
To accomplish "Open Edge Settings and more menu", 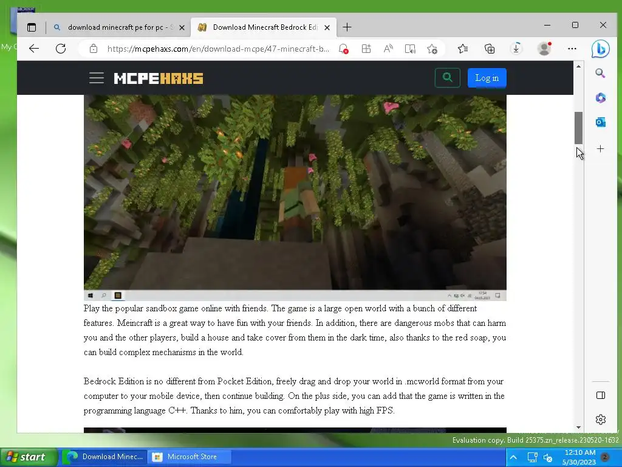I will click(572, 49).
